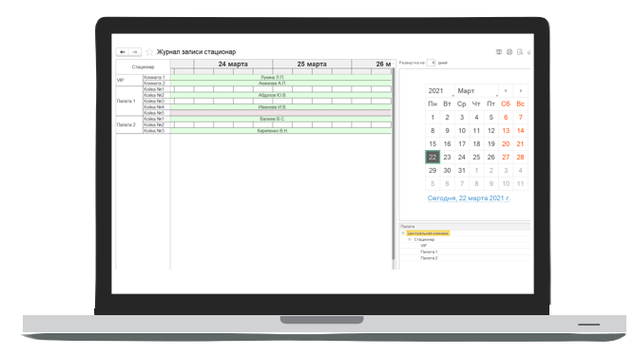Click the days count input field
Viewport: 634px width, 355px height.
431,63
